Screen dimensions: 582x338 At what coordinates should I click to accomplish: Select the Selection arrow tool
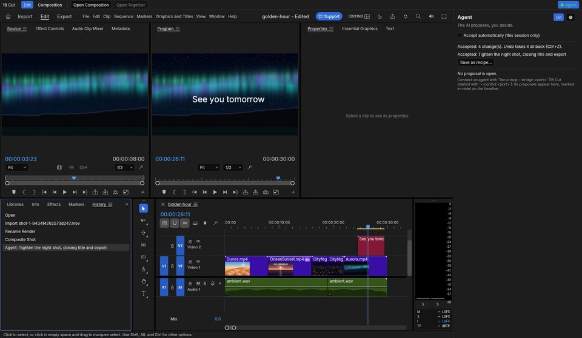(143, 208)
